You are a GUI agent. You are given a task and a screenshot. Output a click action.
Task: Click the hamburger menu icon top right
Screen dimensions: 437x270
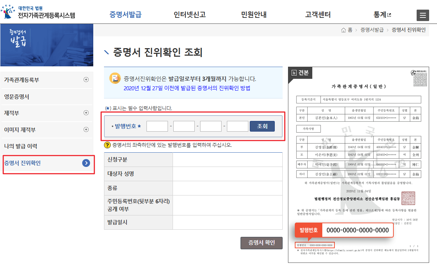point(423,15)
